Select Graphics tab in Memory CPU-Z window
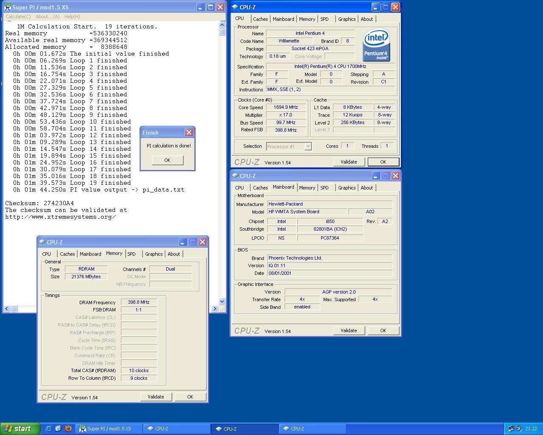 154,254
